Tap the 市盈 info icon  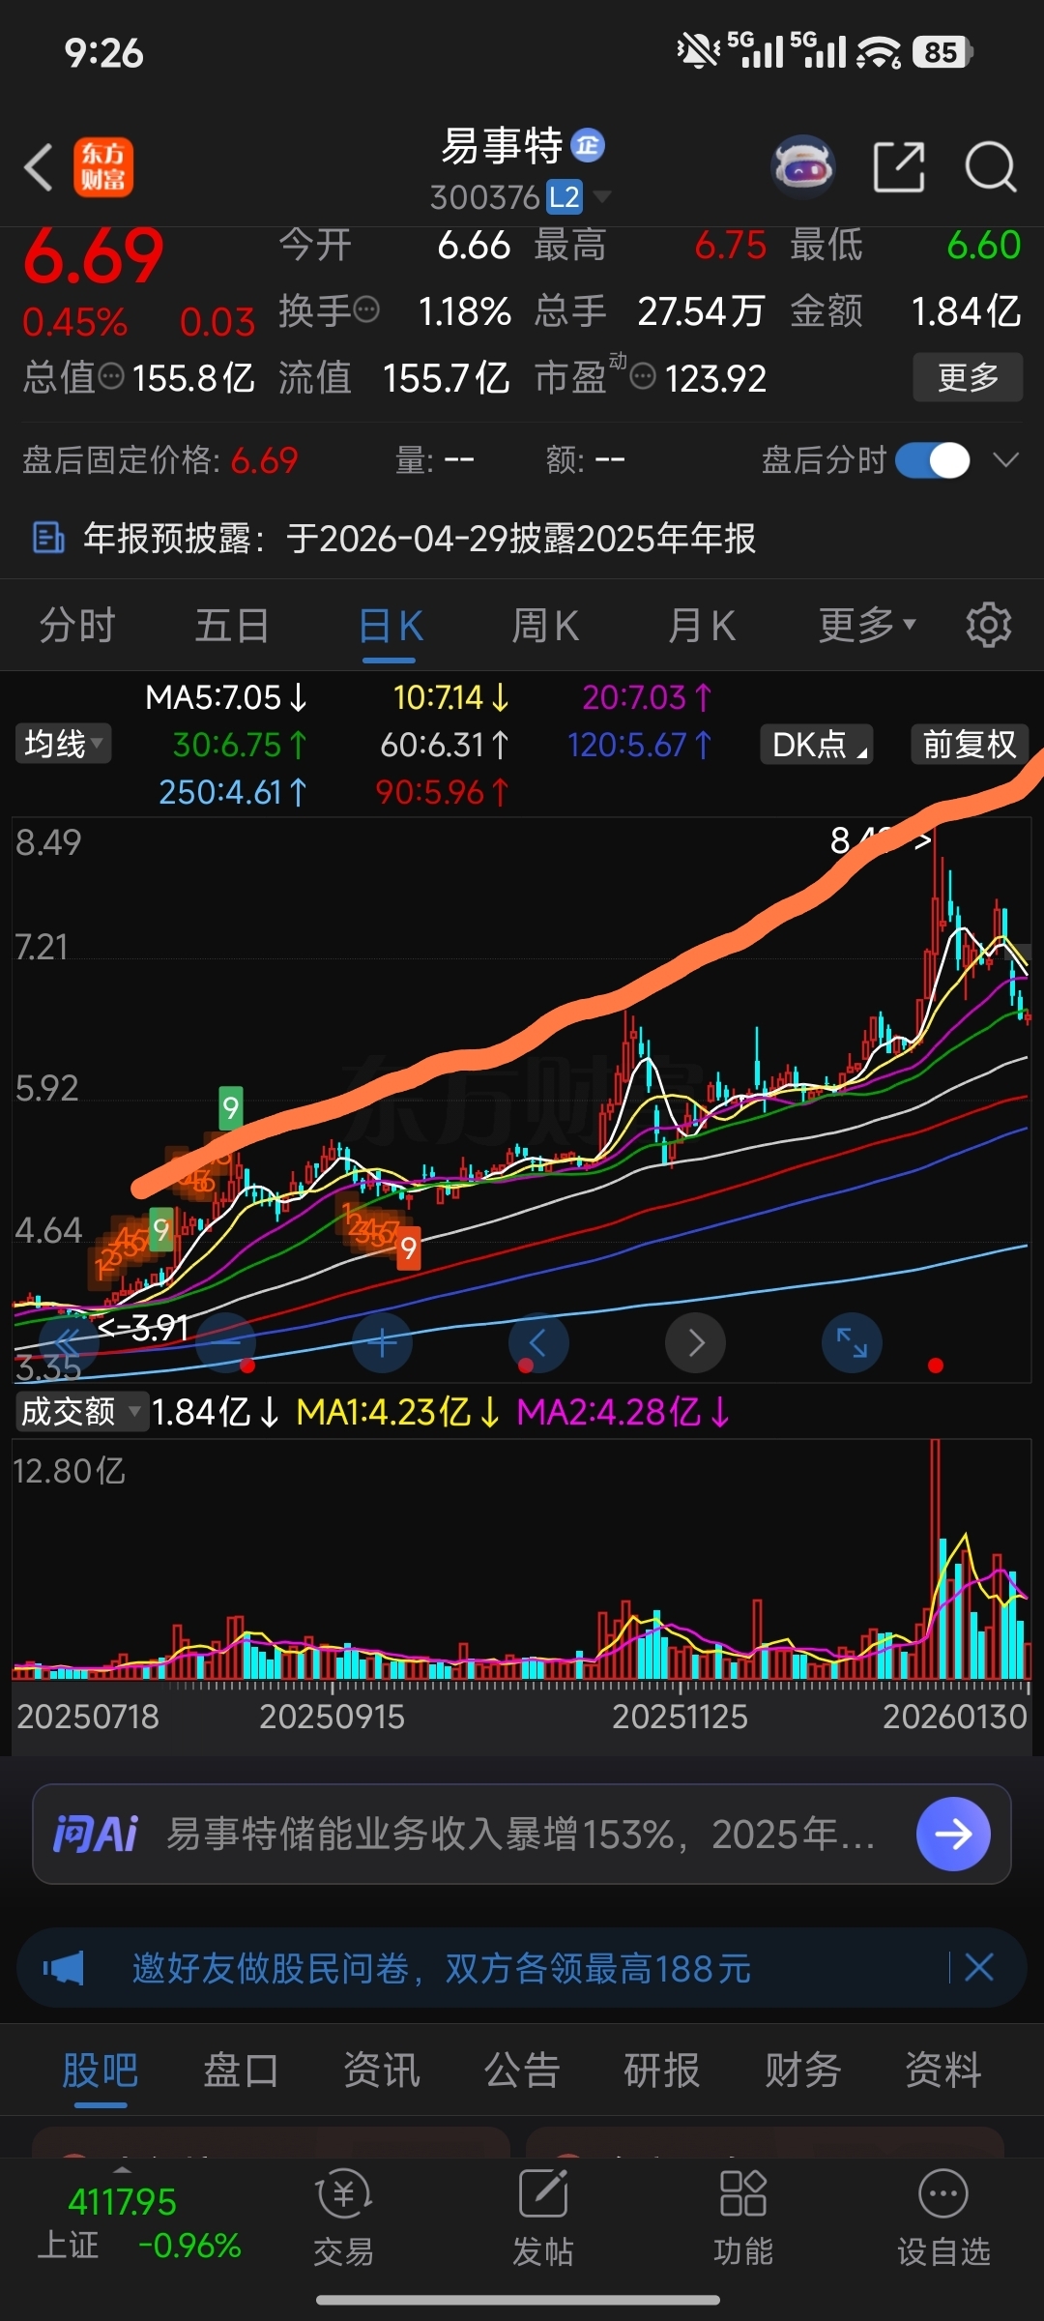643,375
